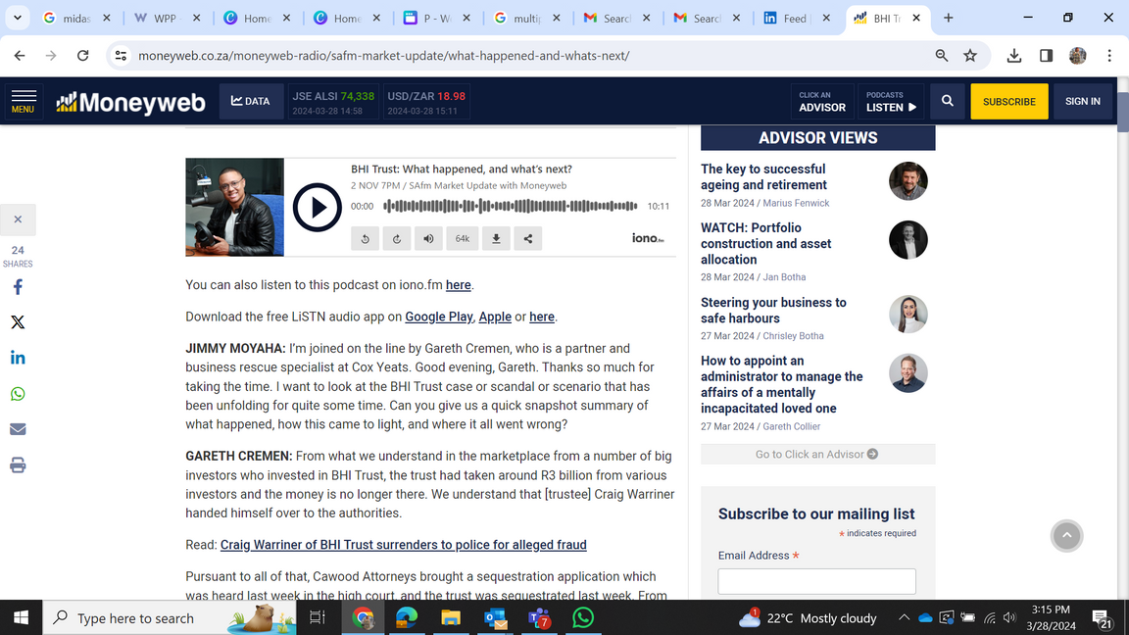Viewport: 1129px width, 635px height.
Task: Seek within the podcast waveform progress bar
Action: click(511, 206)
